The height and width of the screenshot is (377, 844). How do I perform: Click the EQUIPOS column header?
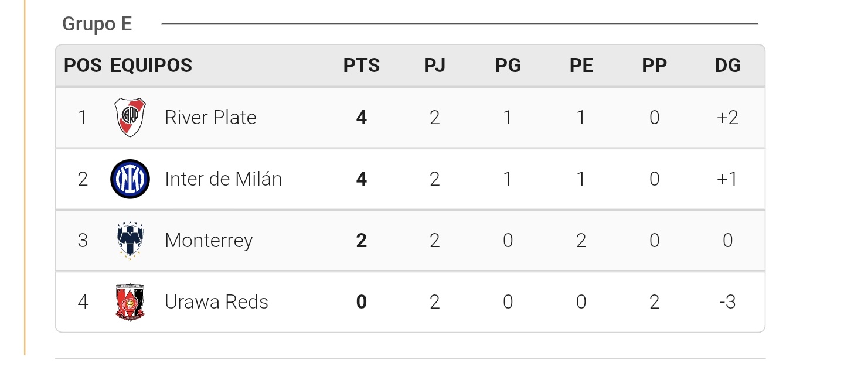(x=151, y=65)
